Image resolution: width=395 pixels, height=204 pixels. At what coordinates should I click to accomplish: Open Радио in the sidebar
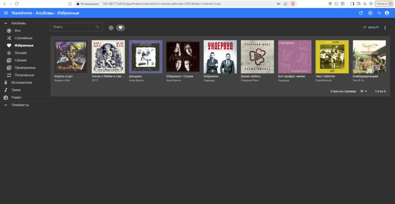[x=16, y=97]
